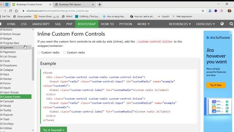Open the Coffitivity bookmark

tap(87, 16)
